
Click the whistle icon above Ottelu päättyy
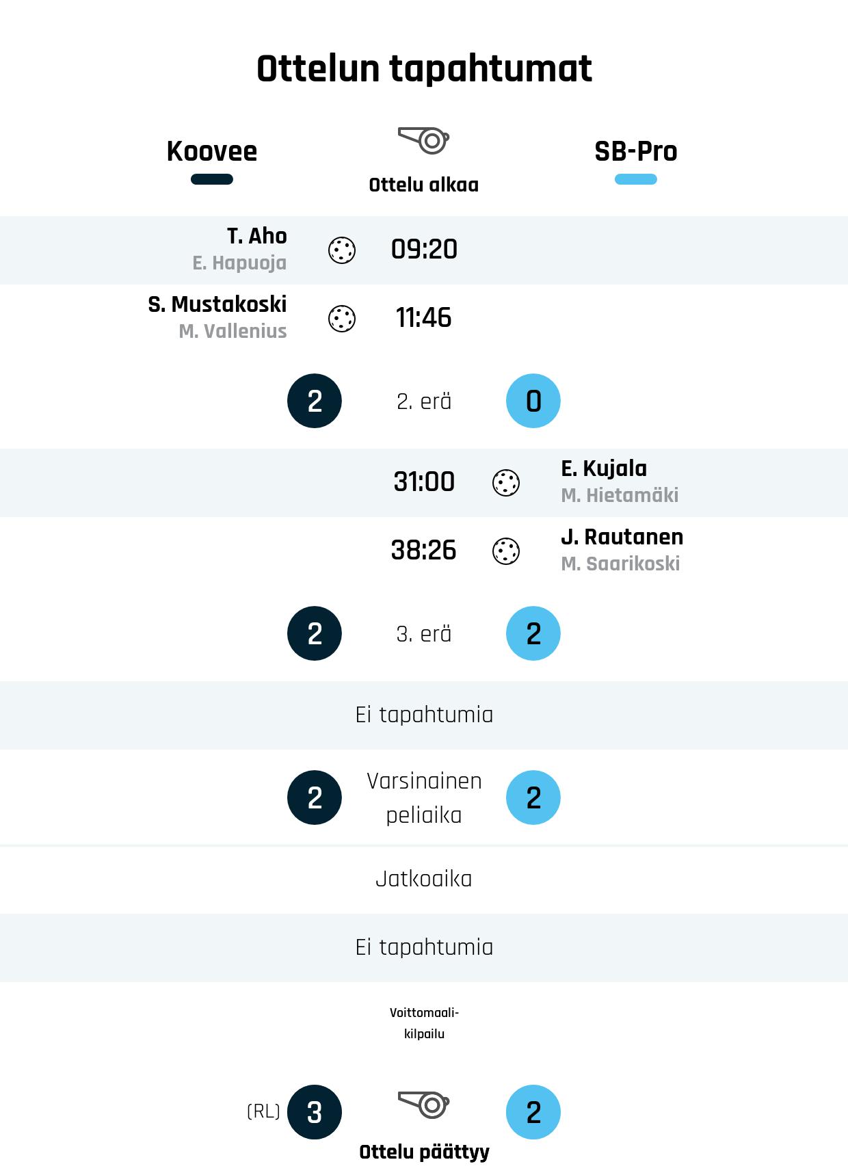[424, 1104]
